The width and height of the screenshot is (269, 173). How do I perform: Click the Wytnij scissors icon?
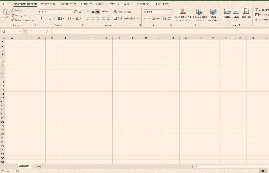pos(12,10)
